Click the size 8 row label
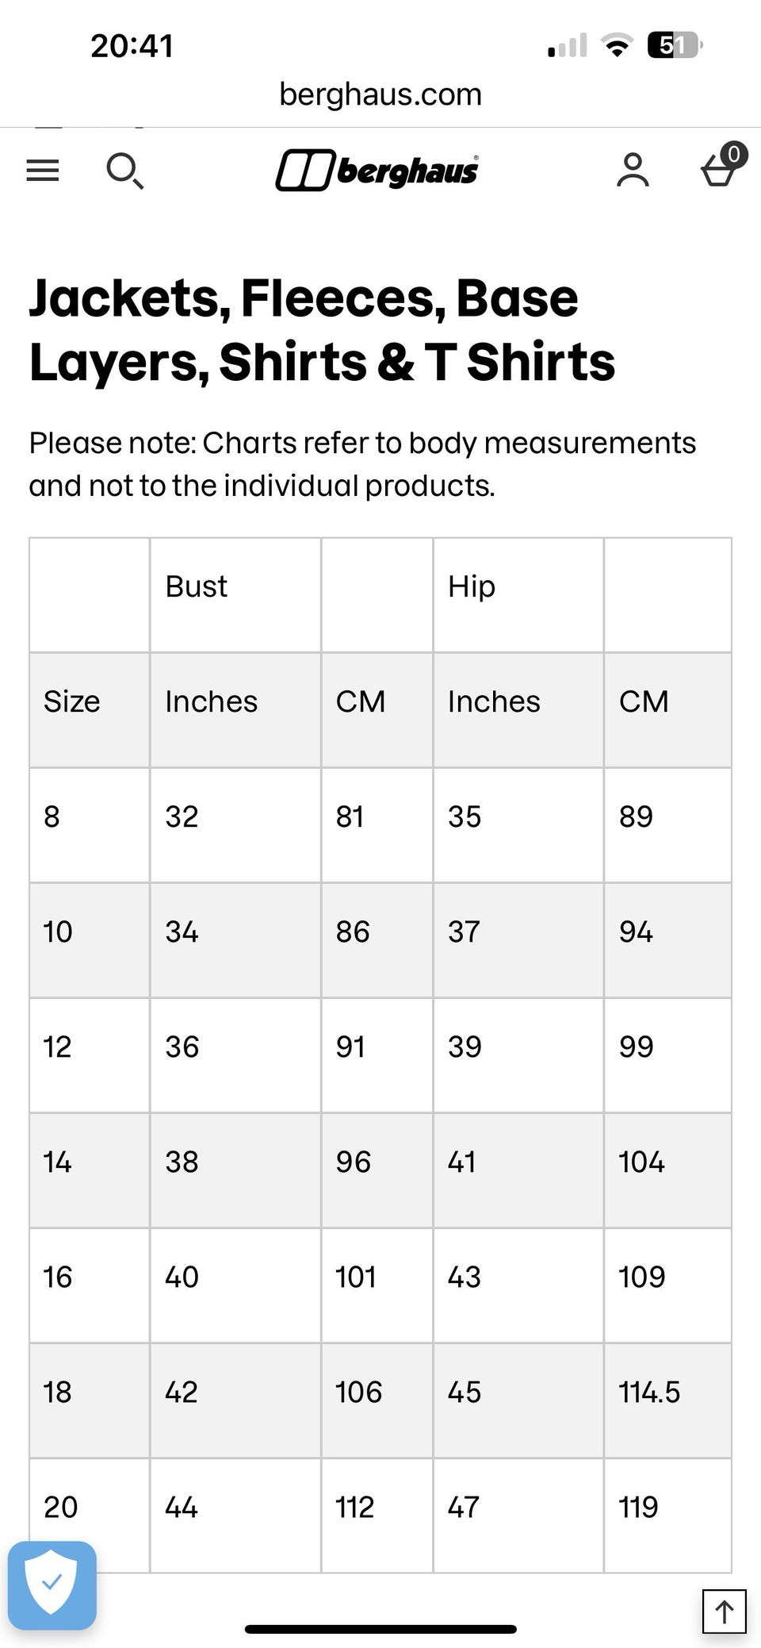The image size is (761, 1648). click(x=52, y=816)
